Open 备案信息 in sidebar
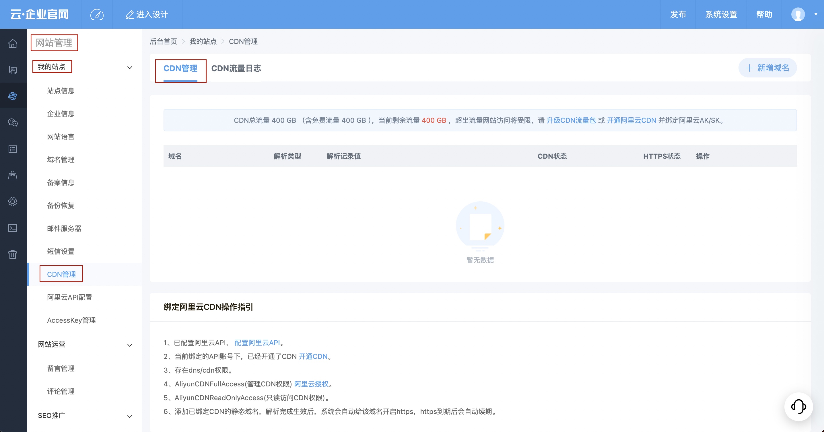 click(61, 182)
